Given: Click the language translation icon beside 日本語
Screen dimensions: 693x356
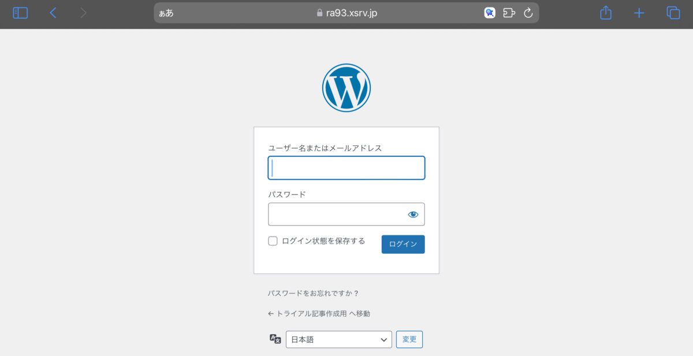Looking at the screenshot, I should [275, 339].
